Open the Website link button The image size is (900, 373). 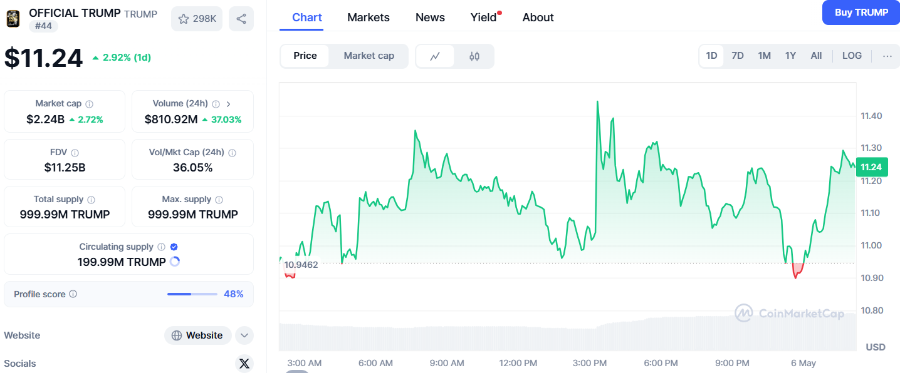point(198,335)
